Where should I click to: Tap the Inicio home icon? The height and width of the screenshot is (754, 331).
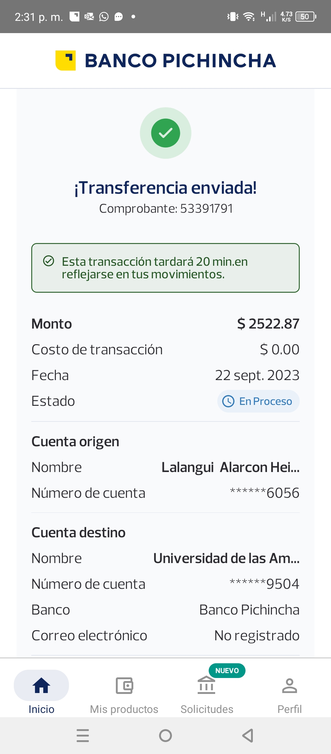(41, 685)
